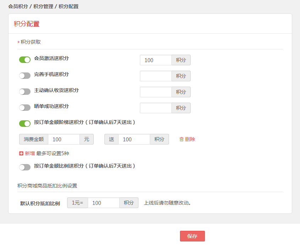Click the 消费金额 amount input field
Viewport: 300px width, 245px height.
(64, 139)
